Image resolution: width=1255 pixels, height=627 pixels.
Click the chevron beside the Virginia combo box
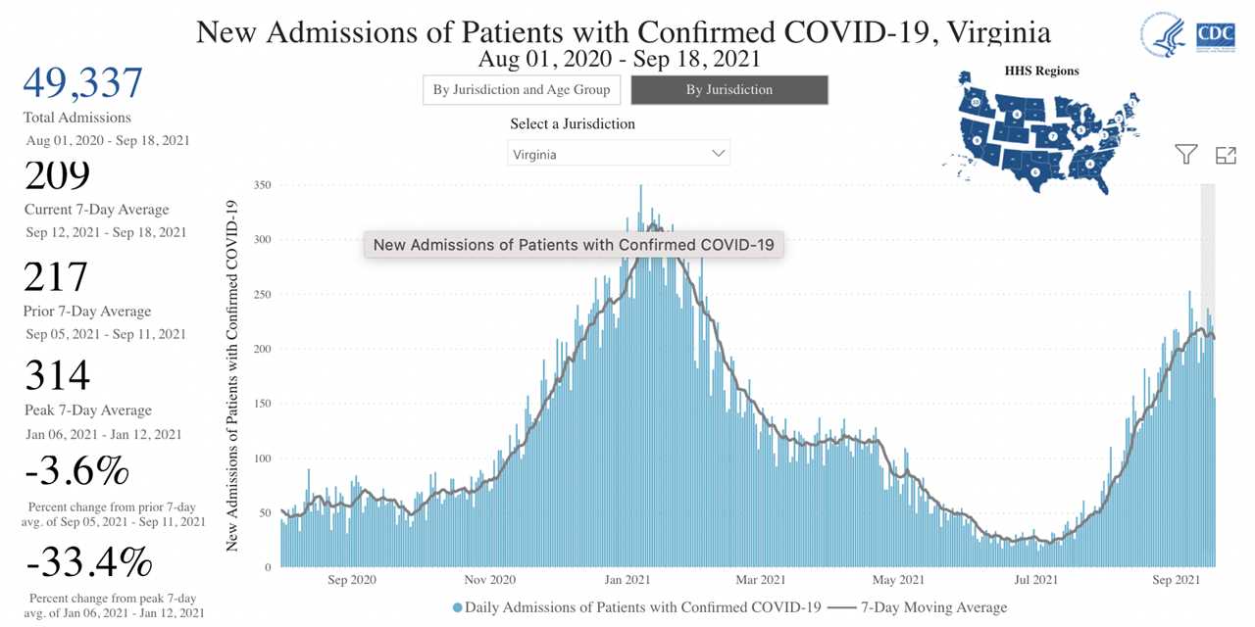click(720, 153)
